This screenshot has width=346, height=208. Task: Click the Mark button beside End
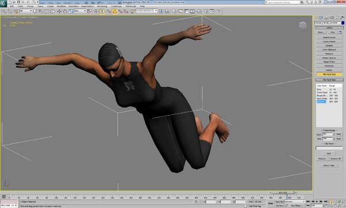pyautogui.click(x=339, y=138)
